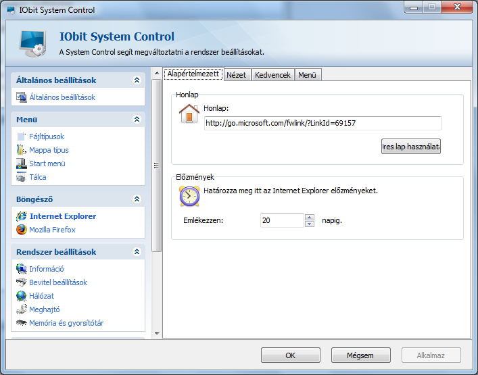Open the Információ link
This screenshot has height=375, width=478.
(47, 269)
